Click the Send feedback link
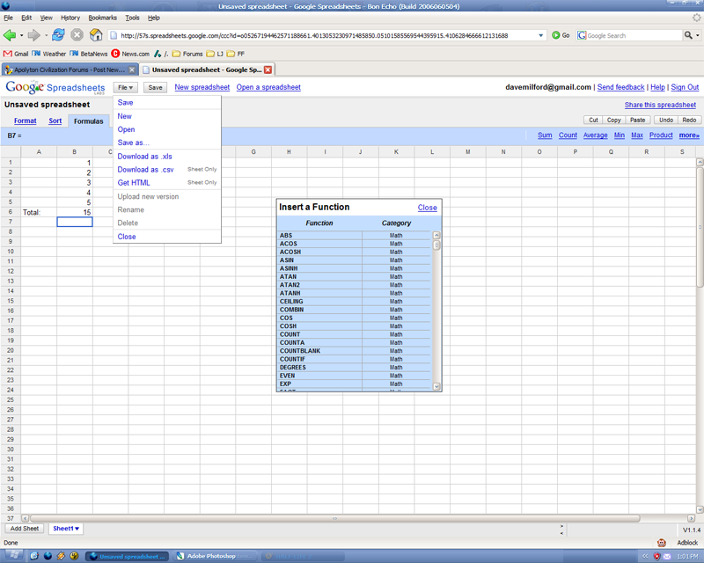 click(x=620, y=87)
